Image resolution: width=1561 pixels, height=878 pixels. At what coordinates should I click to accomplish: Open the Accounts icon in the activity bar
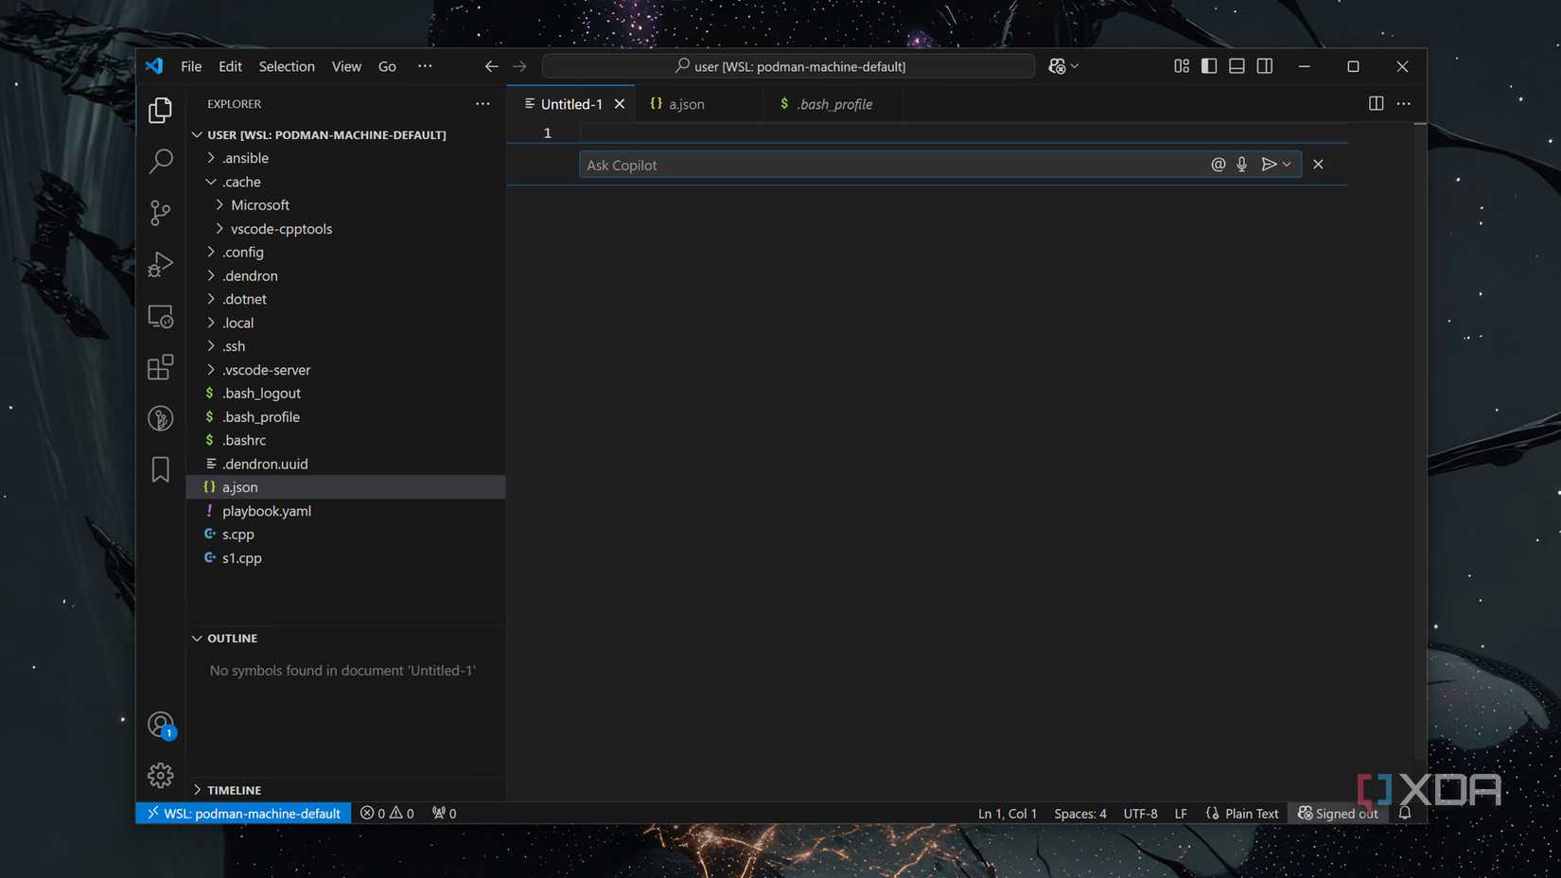click(x=160, y=724)
